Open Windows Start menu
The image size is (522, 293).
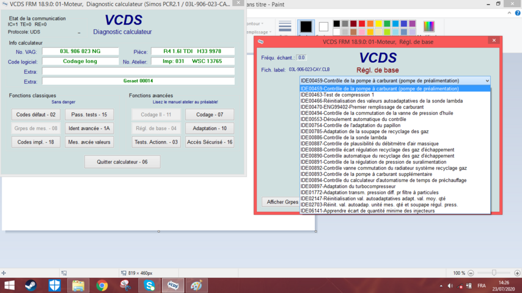(9, 285)
